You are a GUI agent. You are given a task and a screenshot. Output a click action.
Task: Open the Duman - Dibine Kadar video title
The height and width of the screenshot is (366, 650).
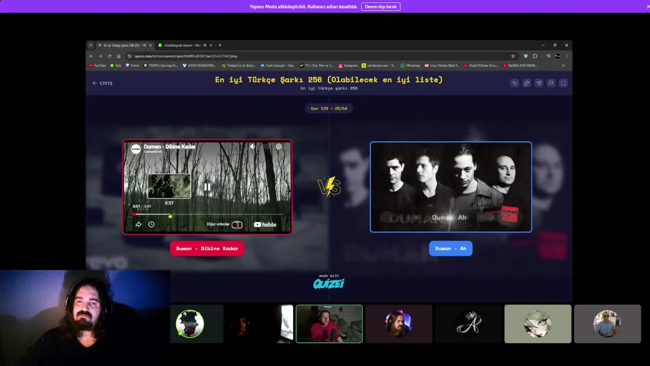click(170, 146)
